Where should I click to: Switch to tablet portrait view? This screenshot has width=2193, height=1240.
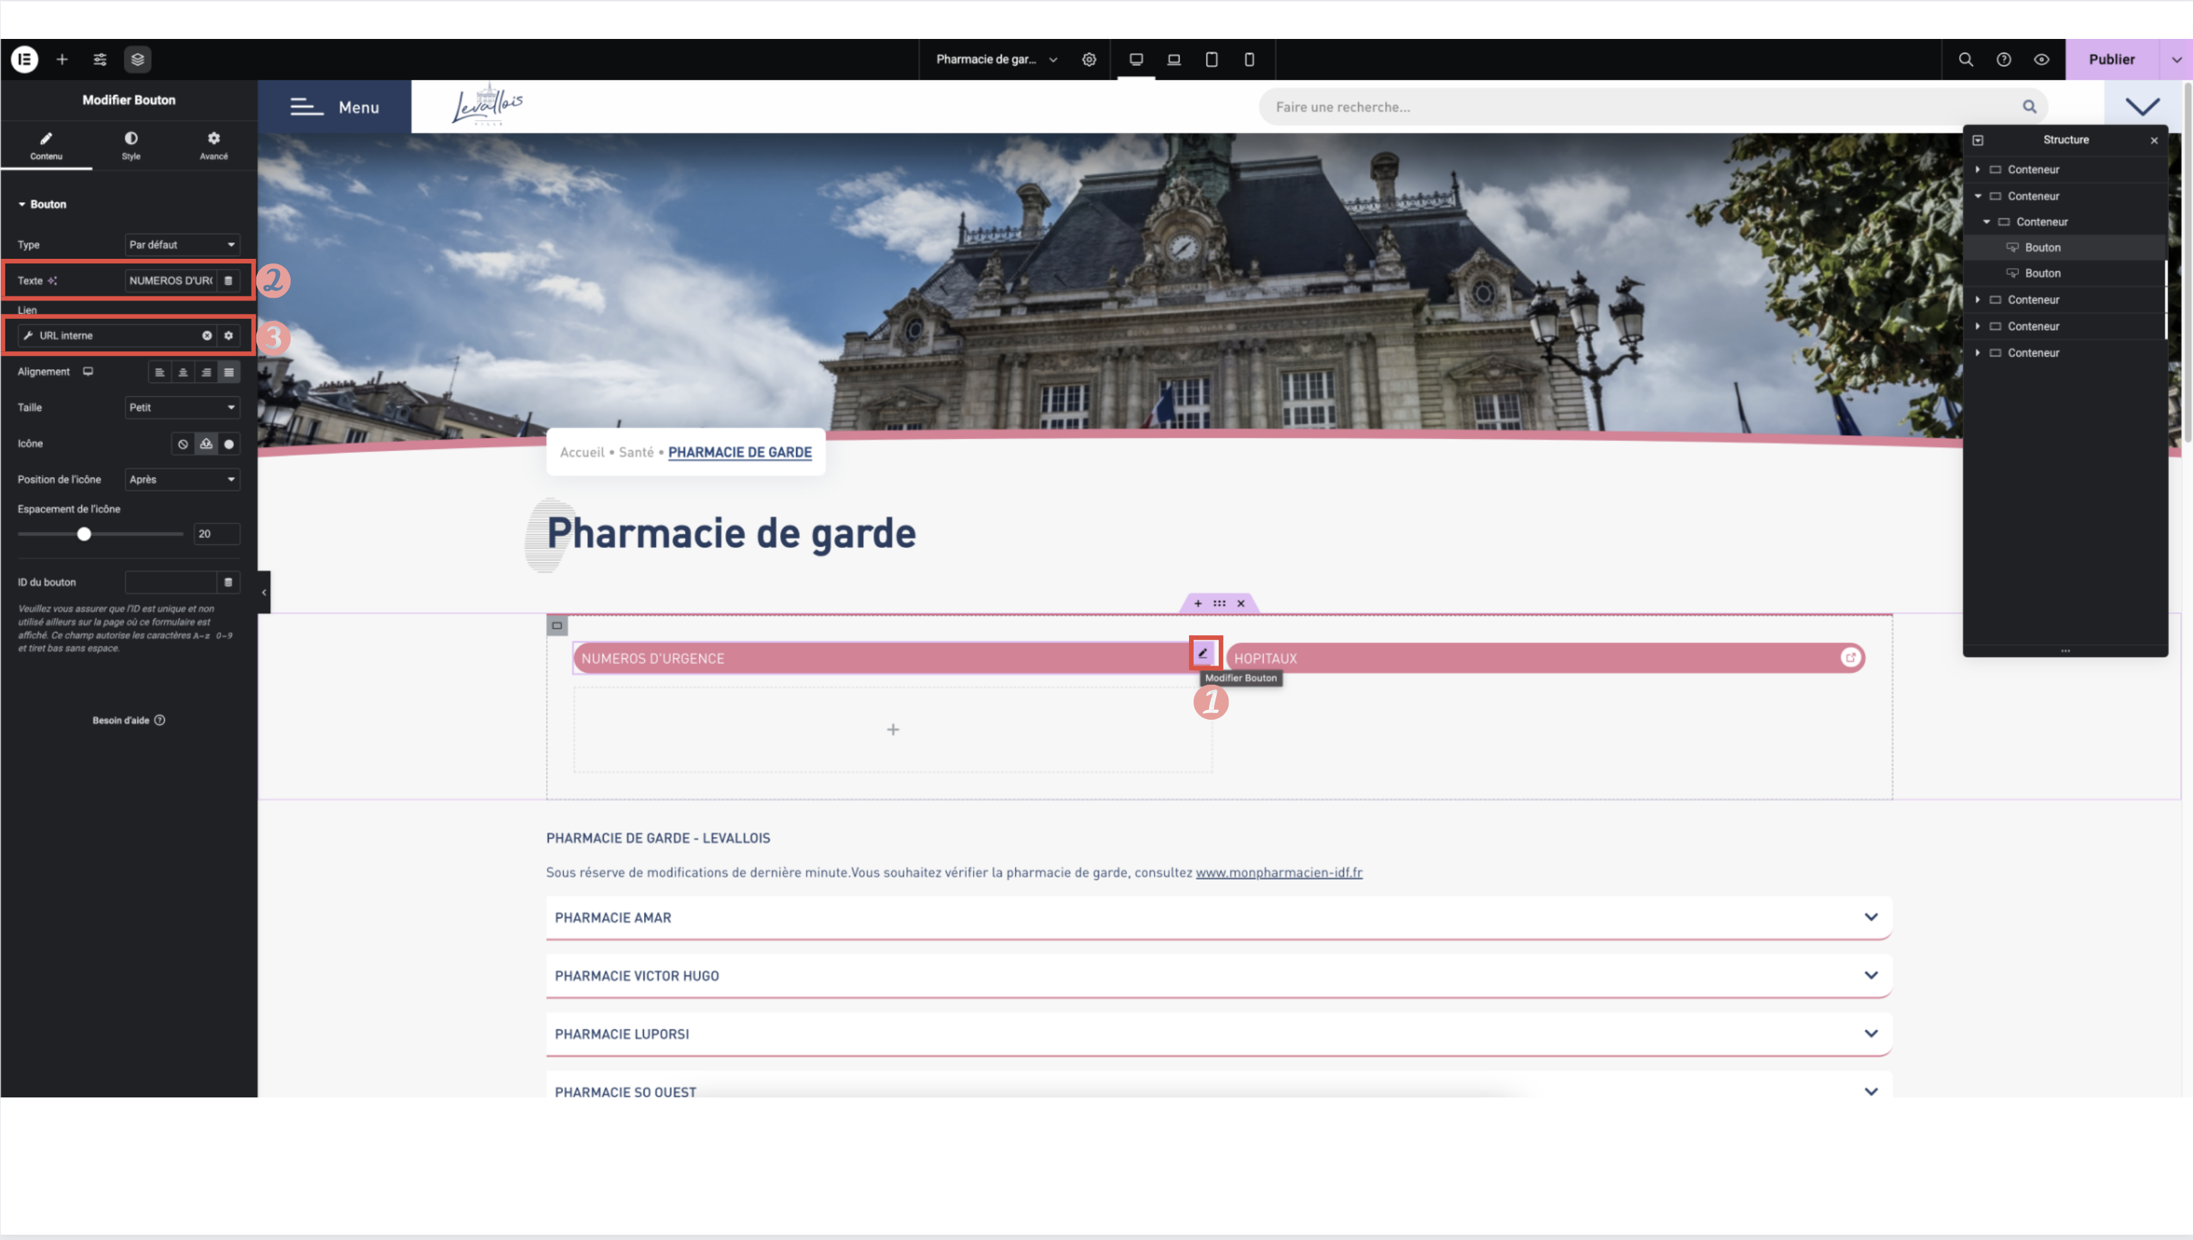(x=1211, y=59)
